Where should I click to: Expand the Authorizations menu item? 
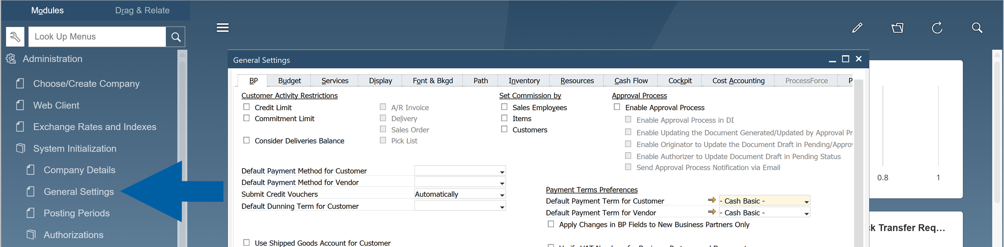click(73, 235)
